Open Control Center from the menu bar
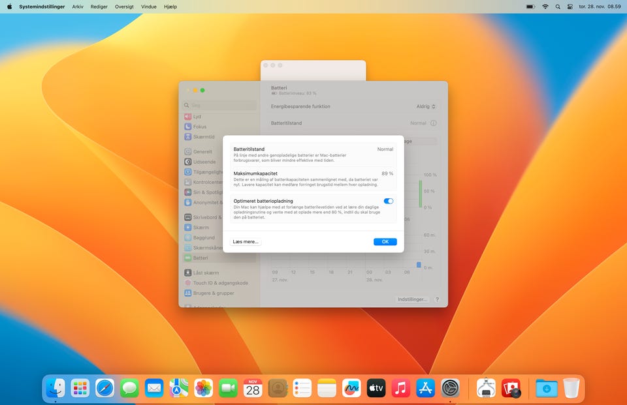Viewport: 627px width, 405px height. (570, 7)
